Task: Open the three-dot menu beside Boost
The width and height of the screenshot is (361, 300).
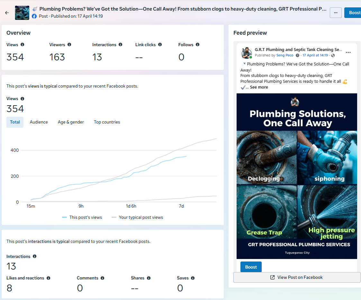Action: tap(336, 13)
